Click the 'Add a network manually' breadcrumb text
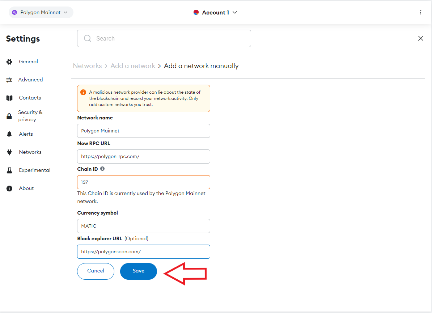432x313 pixels. (202, 66)
